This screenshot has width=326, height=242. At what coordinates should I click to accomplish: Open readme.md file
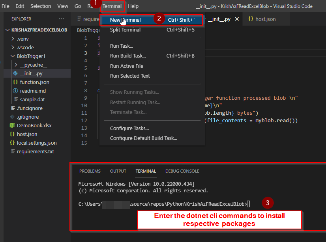point(33,91)
